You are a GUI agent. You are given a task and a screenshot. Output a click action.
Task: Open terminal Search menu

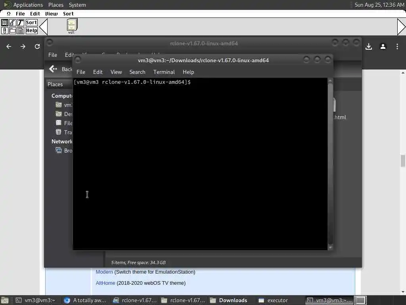[138, 72]
